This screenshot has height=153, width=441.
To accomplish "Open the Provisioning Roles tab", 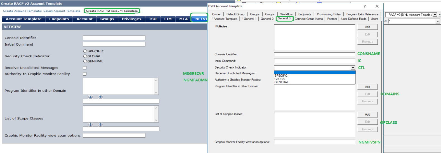I will click(329, 14).
